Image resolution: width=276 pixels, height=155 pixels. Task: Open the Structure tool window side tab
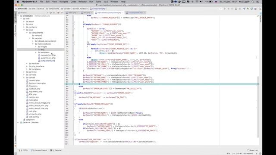pos(16,30)
